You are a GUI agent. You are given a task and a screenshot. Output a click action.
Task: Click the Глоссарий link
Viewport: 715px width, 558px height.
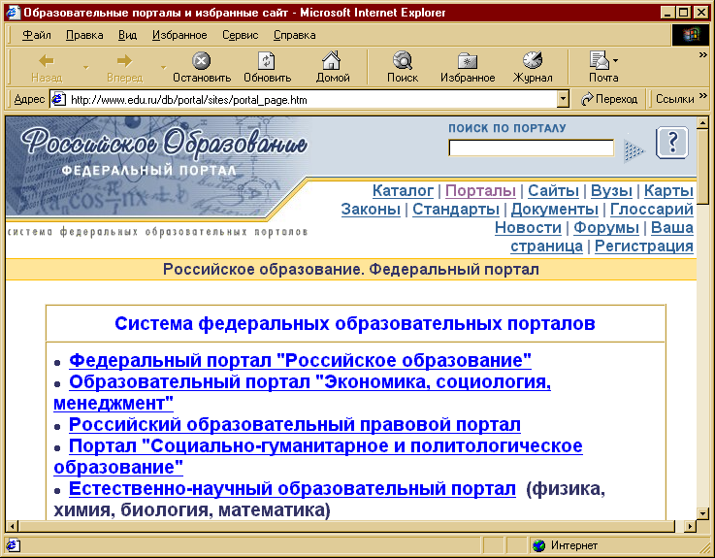(652, 209)
